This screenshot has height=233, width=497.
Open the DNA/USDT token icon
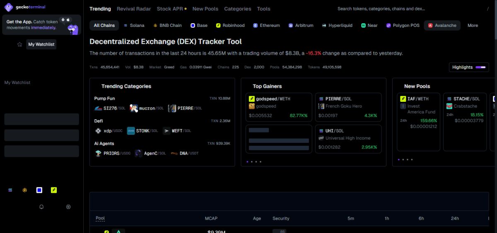click(174, 153)
